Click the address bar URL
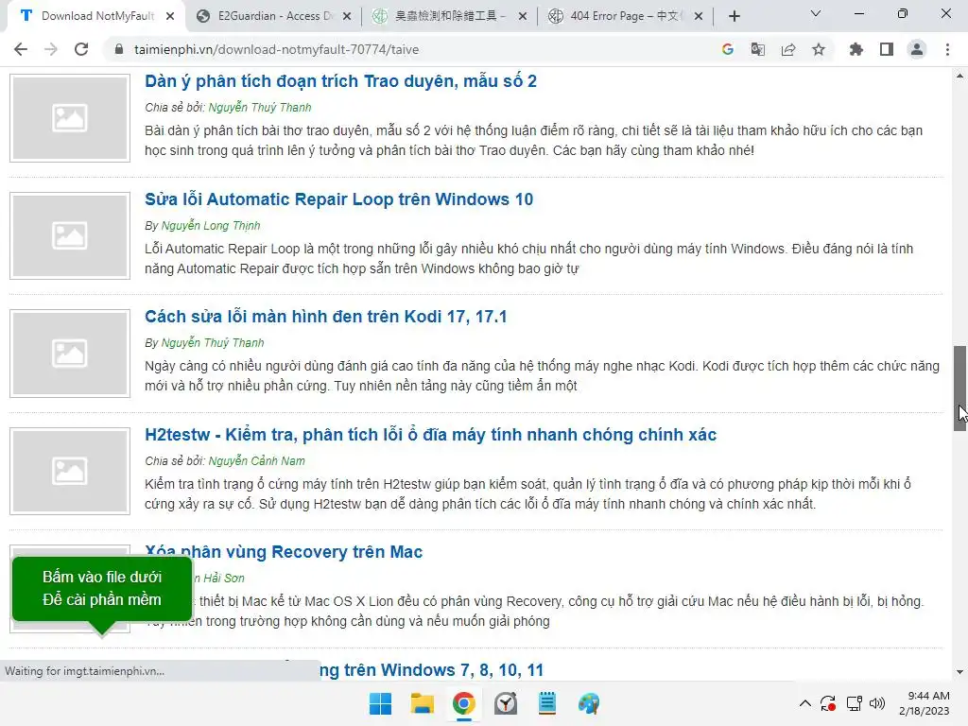 (277, 49)
